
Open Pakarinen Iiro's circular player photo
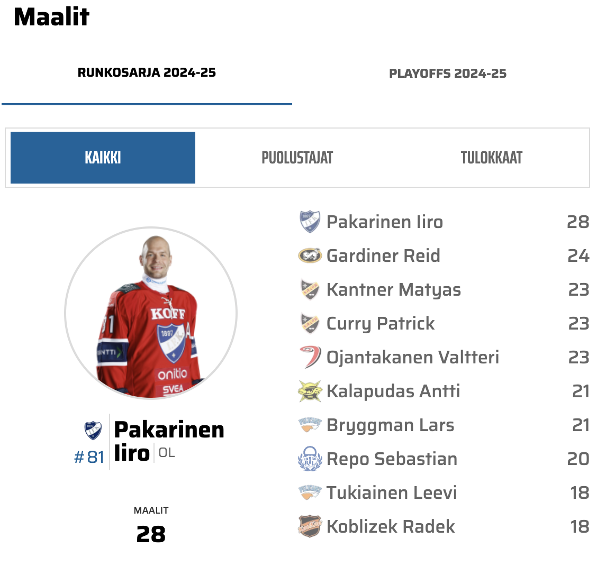coord(151,314)
